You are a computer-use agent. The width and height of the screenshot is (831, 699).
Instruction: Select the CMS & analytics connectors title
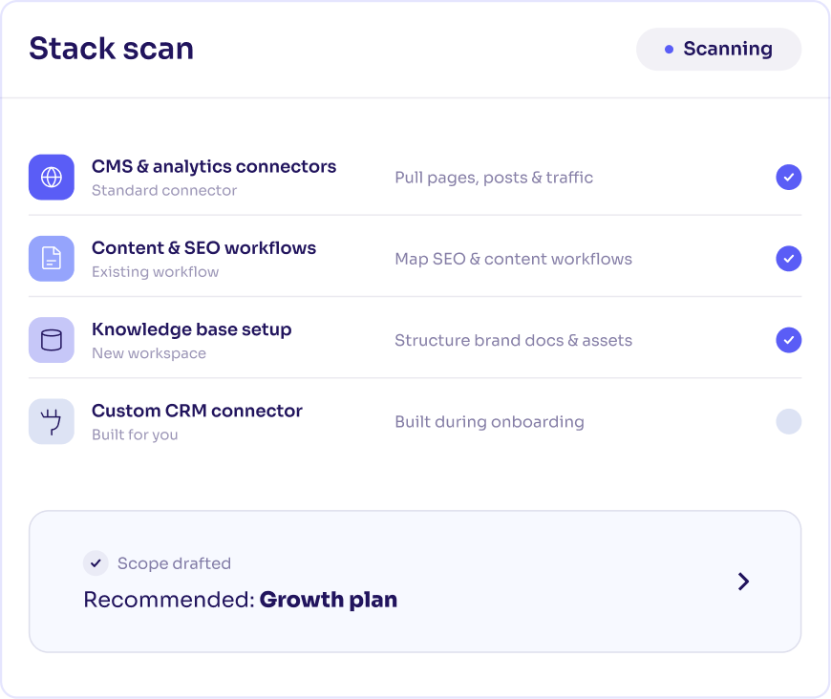coord(214,166)
